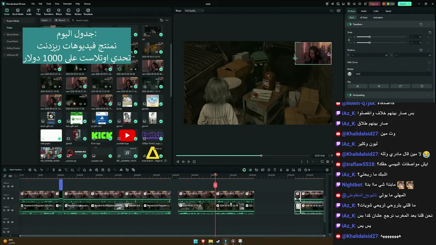
Task: Open the Stickers panel
Action: (x=78, y=12)
